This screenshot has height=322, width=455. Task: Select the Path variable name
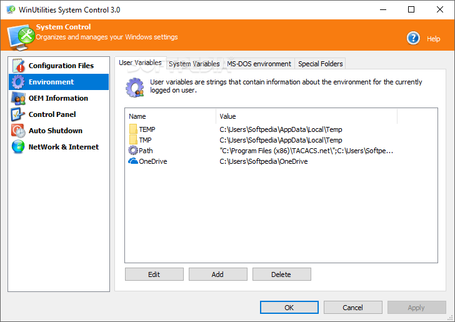click(146, 151)
